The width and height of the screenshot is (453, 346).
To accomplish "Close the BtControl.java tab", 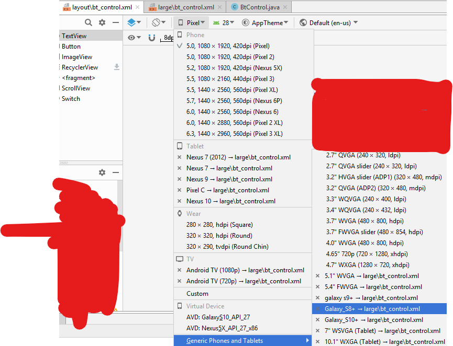I will (285, 7).
